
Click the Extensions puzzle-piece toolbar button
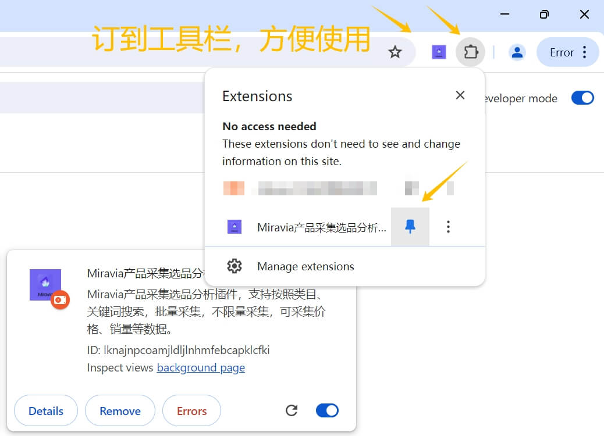[x=470, y=52]
